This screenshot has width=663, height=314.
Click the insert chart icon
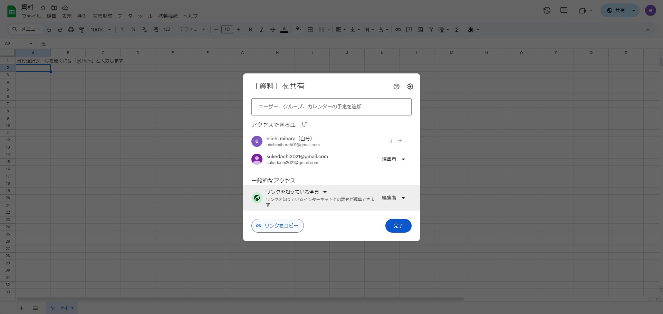tap(420, 30)
